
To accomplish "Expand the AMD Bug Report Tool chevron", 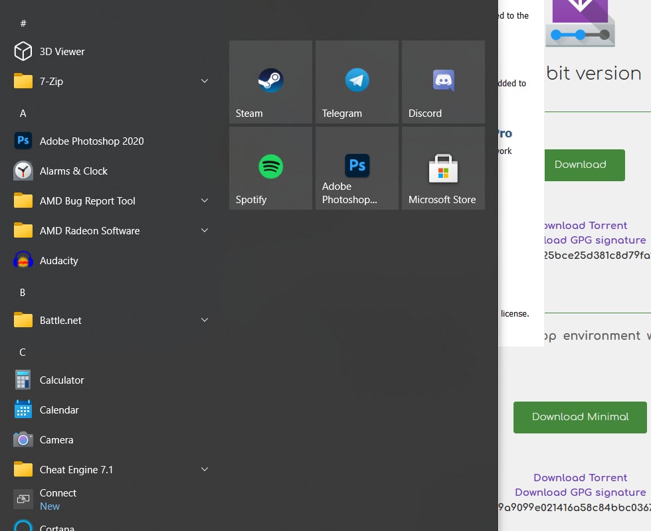I will click(205, 200).
